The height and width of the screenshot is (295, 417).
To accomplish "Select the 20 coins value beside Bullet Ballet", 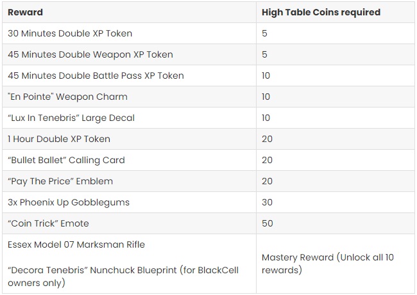I will pos(268,160).
